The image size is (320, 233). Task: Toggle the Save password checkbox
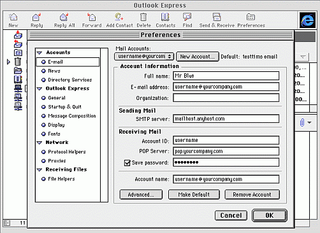point(127,163)
